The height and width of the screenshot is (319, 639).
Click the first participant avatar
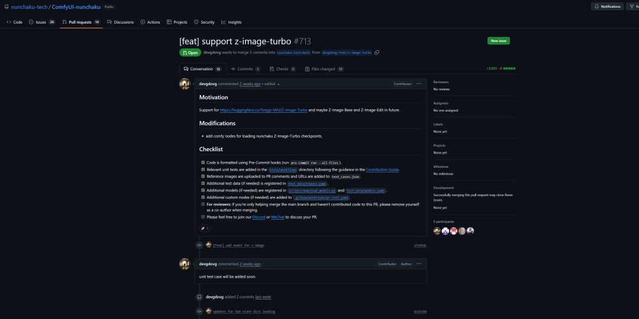437,231
